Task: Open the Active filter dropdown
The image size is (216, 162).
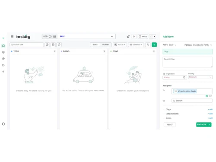Action: click(x=120, y=44)
